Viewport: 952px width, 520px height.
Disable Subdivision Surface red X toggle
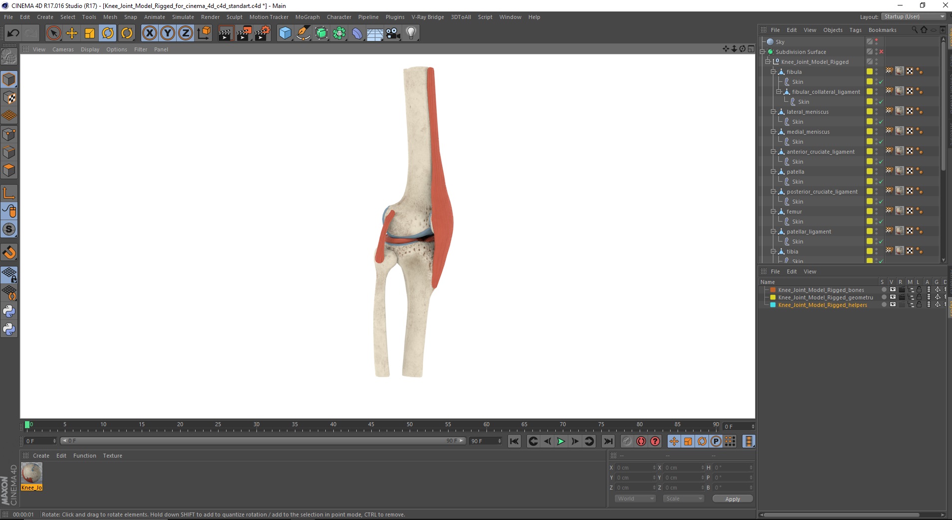pos(882,52)
